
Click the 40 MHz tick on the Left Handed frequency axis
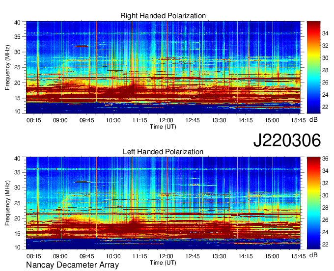pos(17,159)
